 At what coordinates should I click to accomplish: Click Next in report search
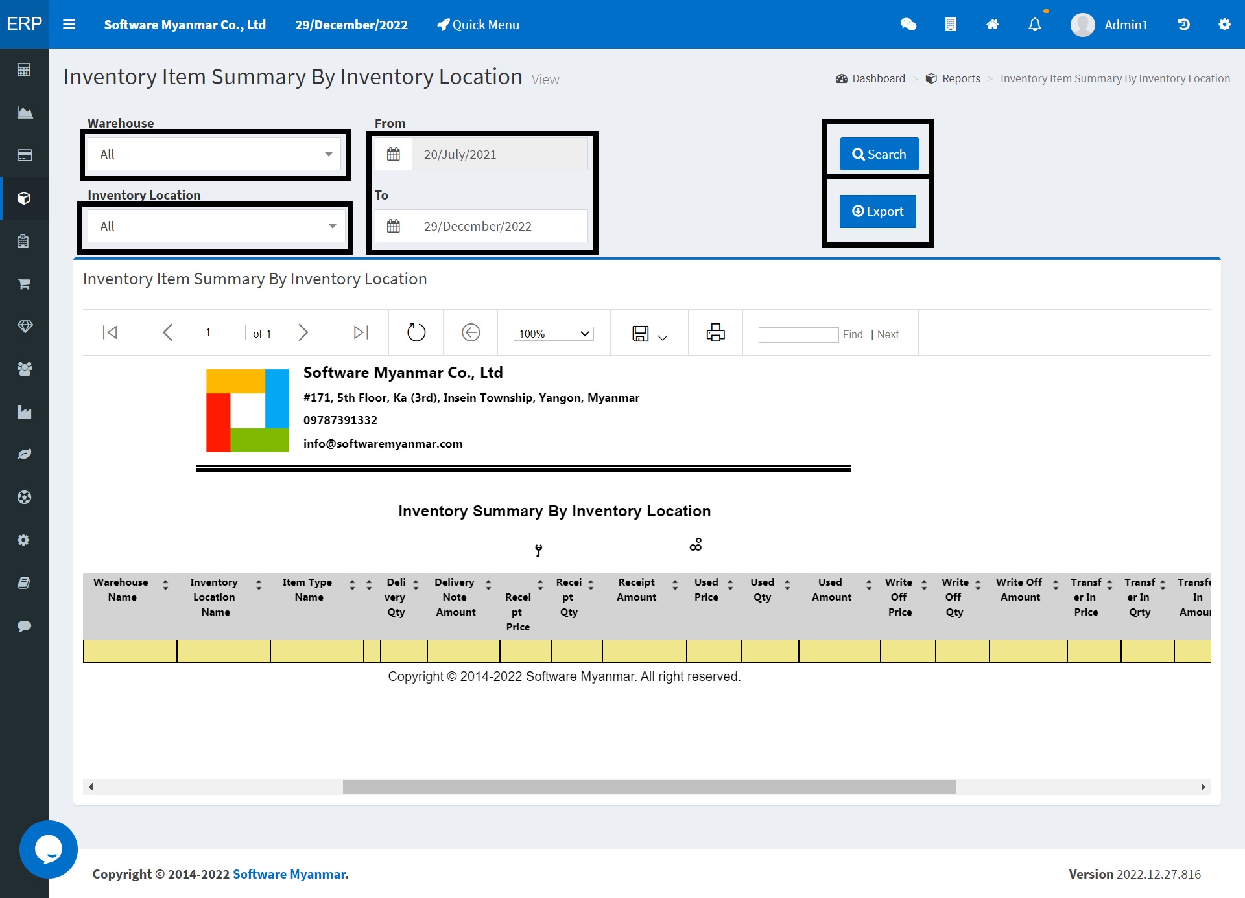coord(888,334)
